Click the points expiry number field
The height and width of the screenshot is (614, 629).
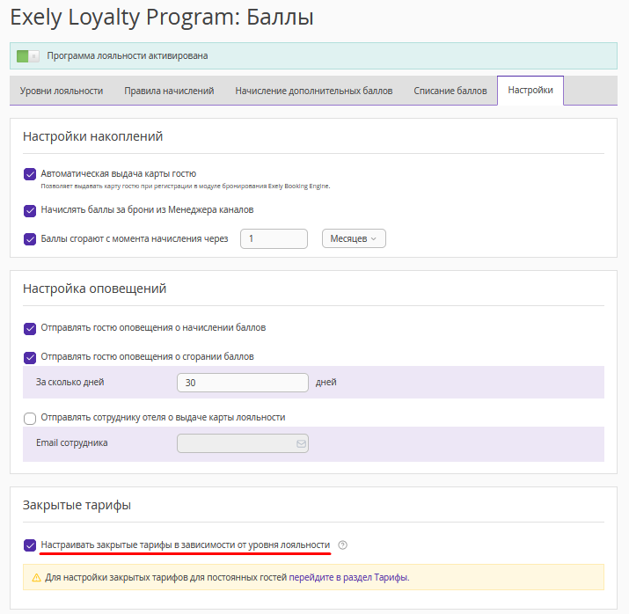(274, 238)
